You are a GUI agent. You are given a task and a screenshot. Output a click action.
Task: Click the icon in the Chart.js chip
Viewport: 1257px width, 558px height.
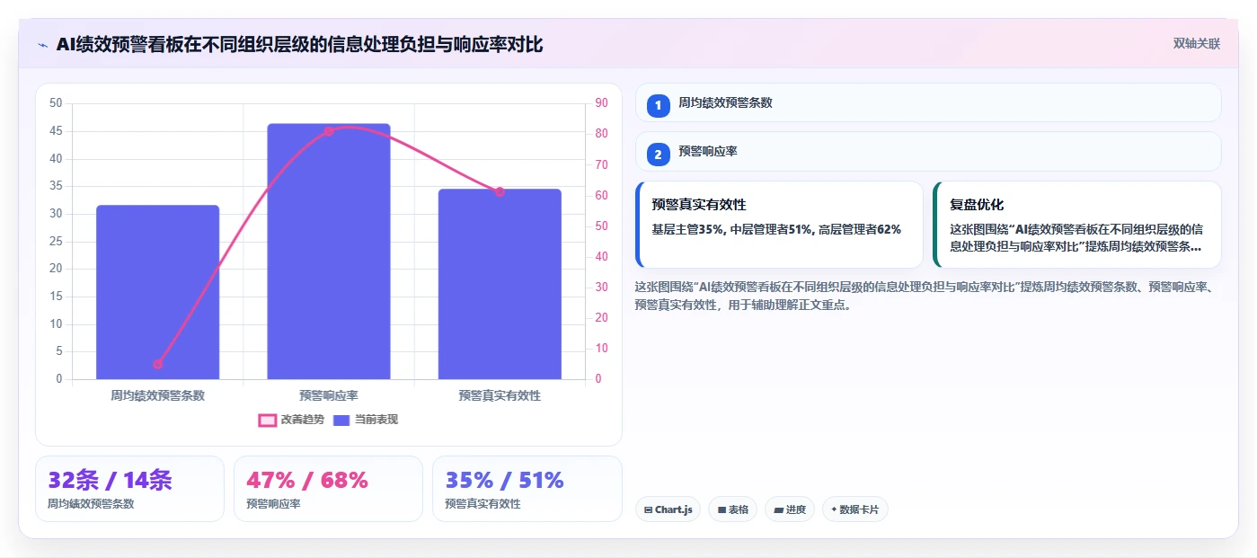coord(648,509)
